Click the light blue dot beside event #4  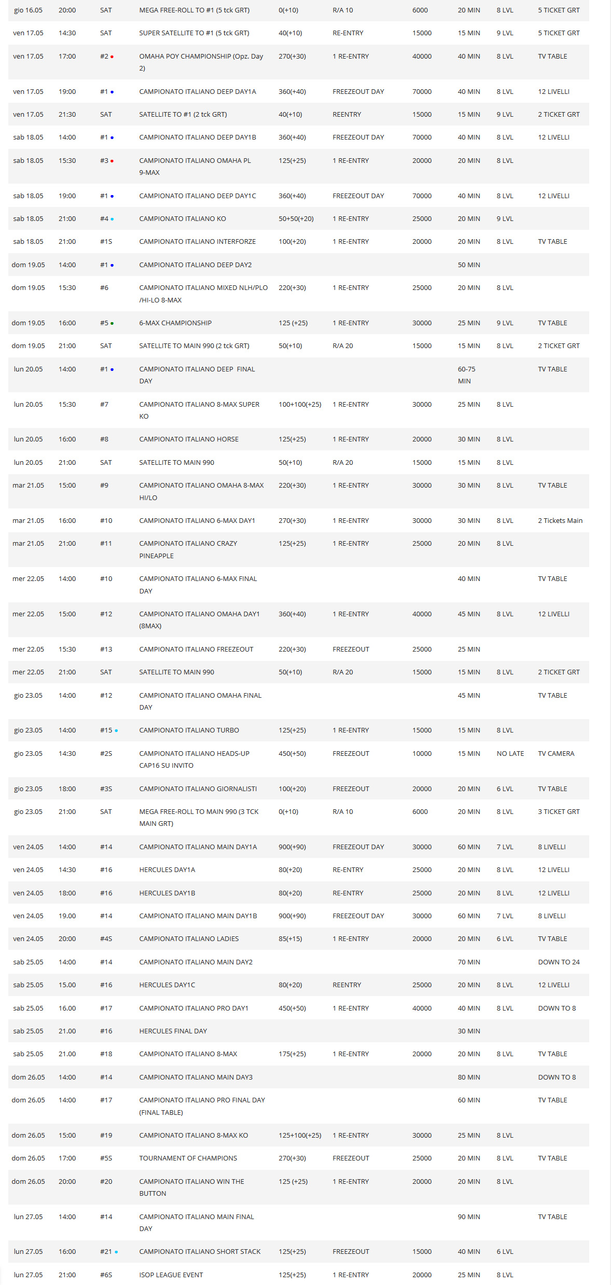(x=112, y=219)
